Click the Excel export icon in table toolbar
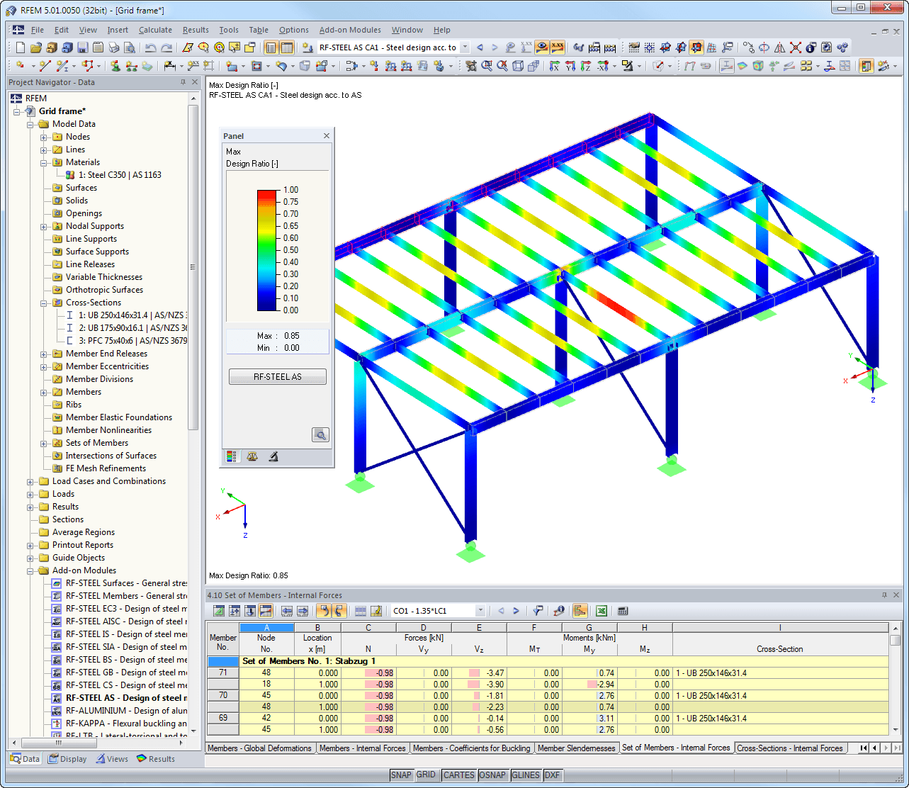This screenshot has width=909, height=788. (x=602, y=611)
